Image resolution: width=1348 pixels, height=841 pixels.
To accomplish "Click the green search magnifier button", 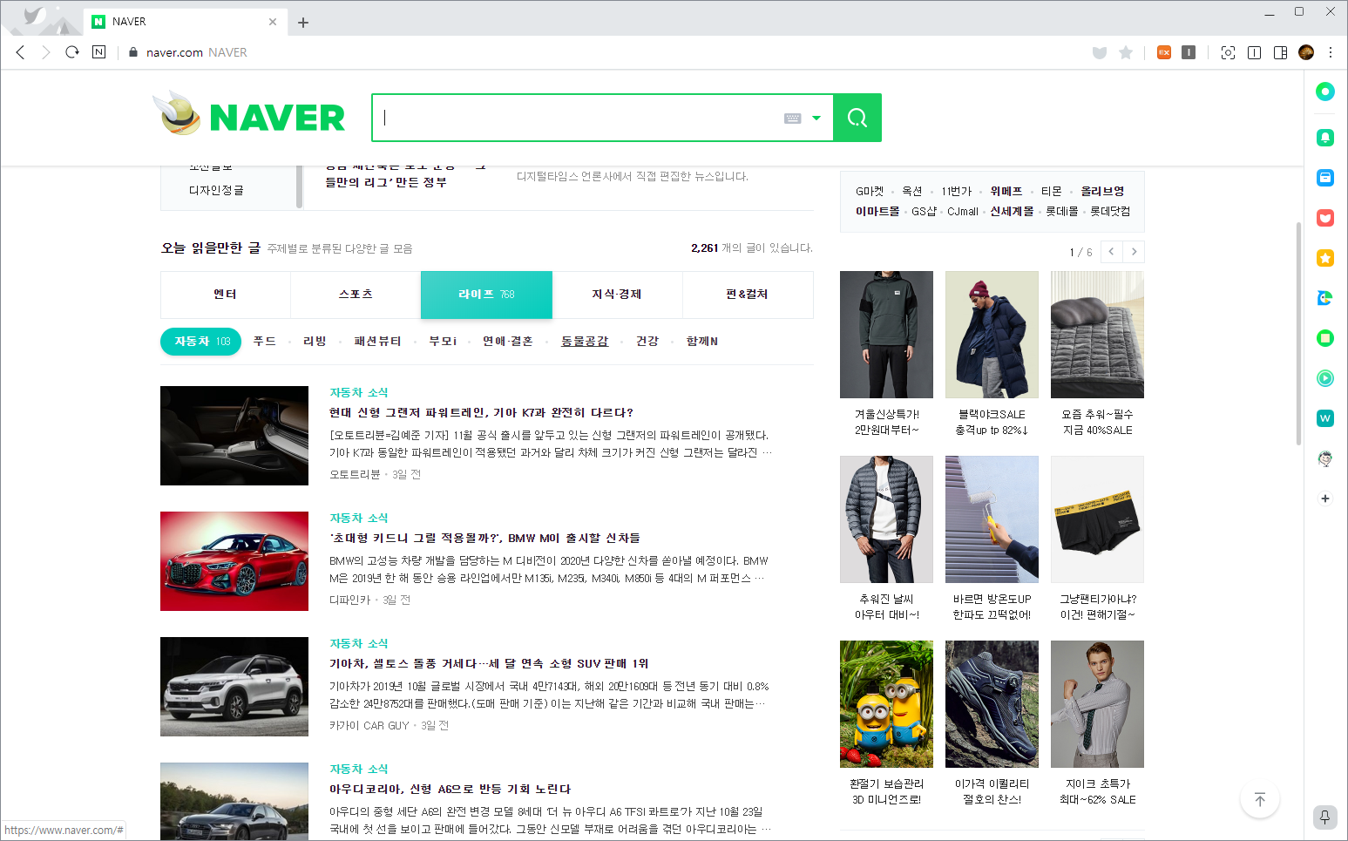I will click(x=857, y=118).
